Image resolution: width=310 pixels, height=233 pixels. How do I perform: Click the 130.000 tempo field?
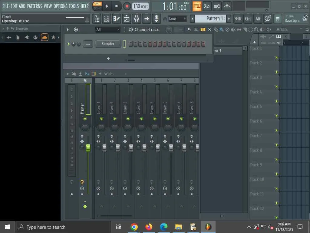point(140,6)
